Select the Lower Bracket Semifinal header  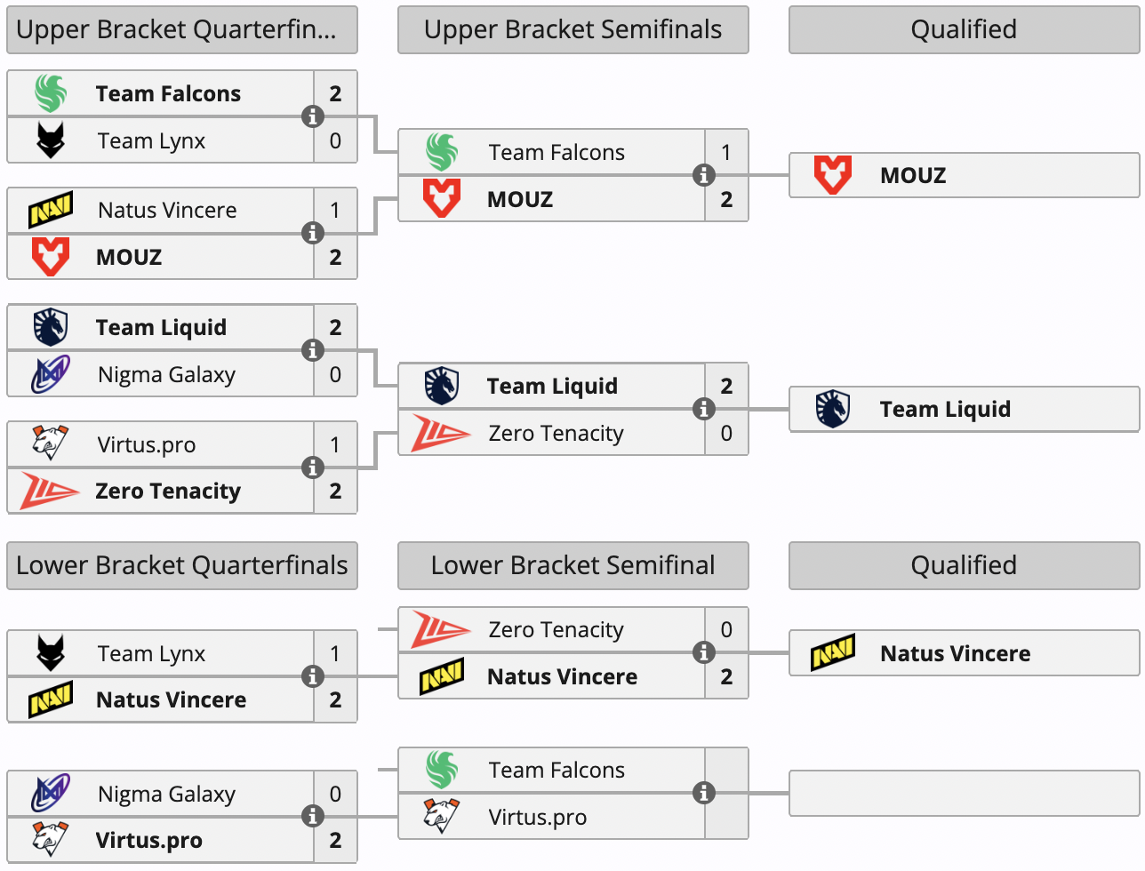[572, 565]
